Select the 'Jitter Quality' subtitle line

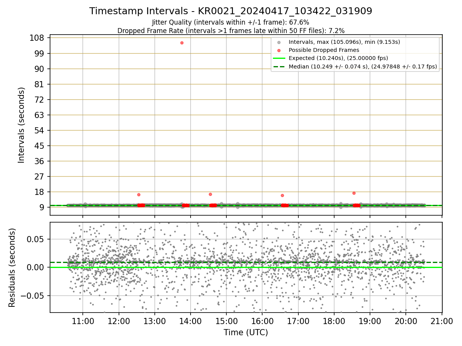pyautogui.click(x=231, y=23)
